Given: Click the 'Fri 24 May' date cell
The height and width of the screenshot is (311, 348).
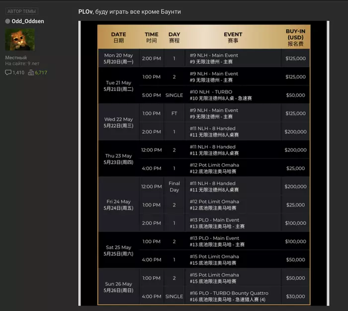Looking at the screenshot, I should tap(118, 205).
